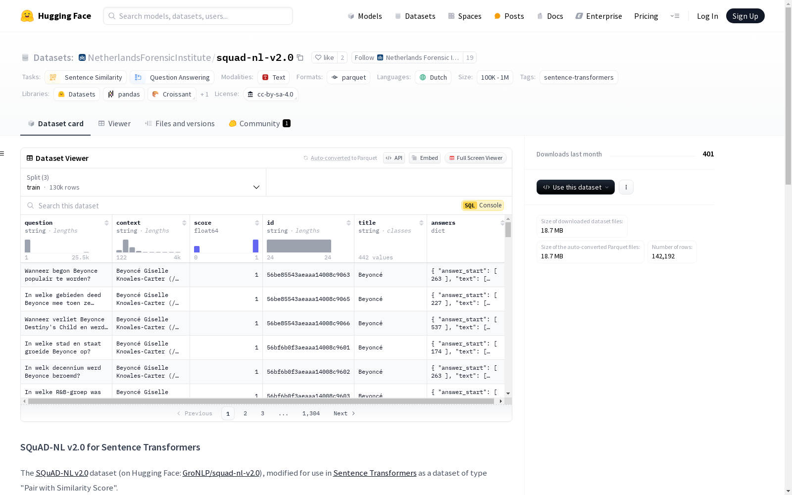Click the sentence-transformers tag
Image resolution: width=792 pixels, height=495 pixels.
pos(579,77)
